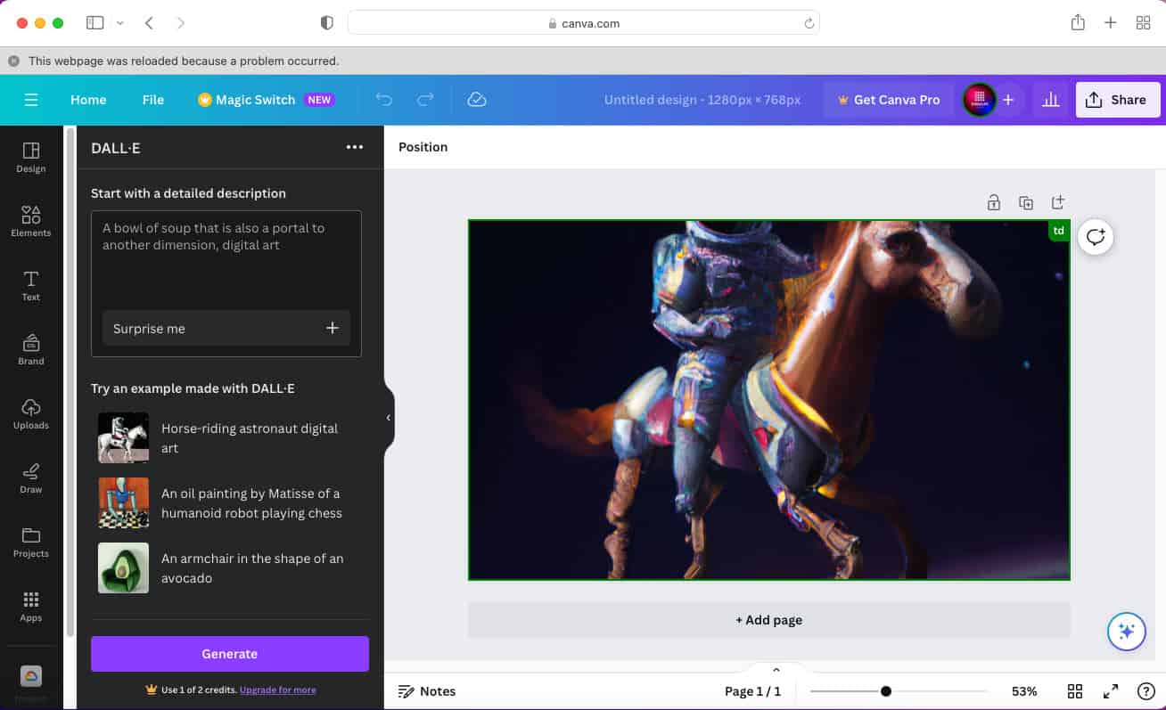The image size is (1166, 710).
Task: Select the Draw tool in the sidebar
Action: pyautogui.click(x=30, y=477)
